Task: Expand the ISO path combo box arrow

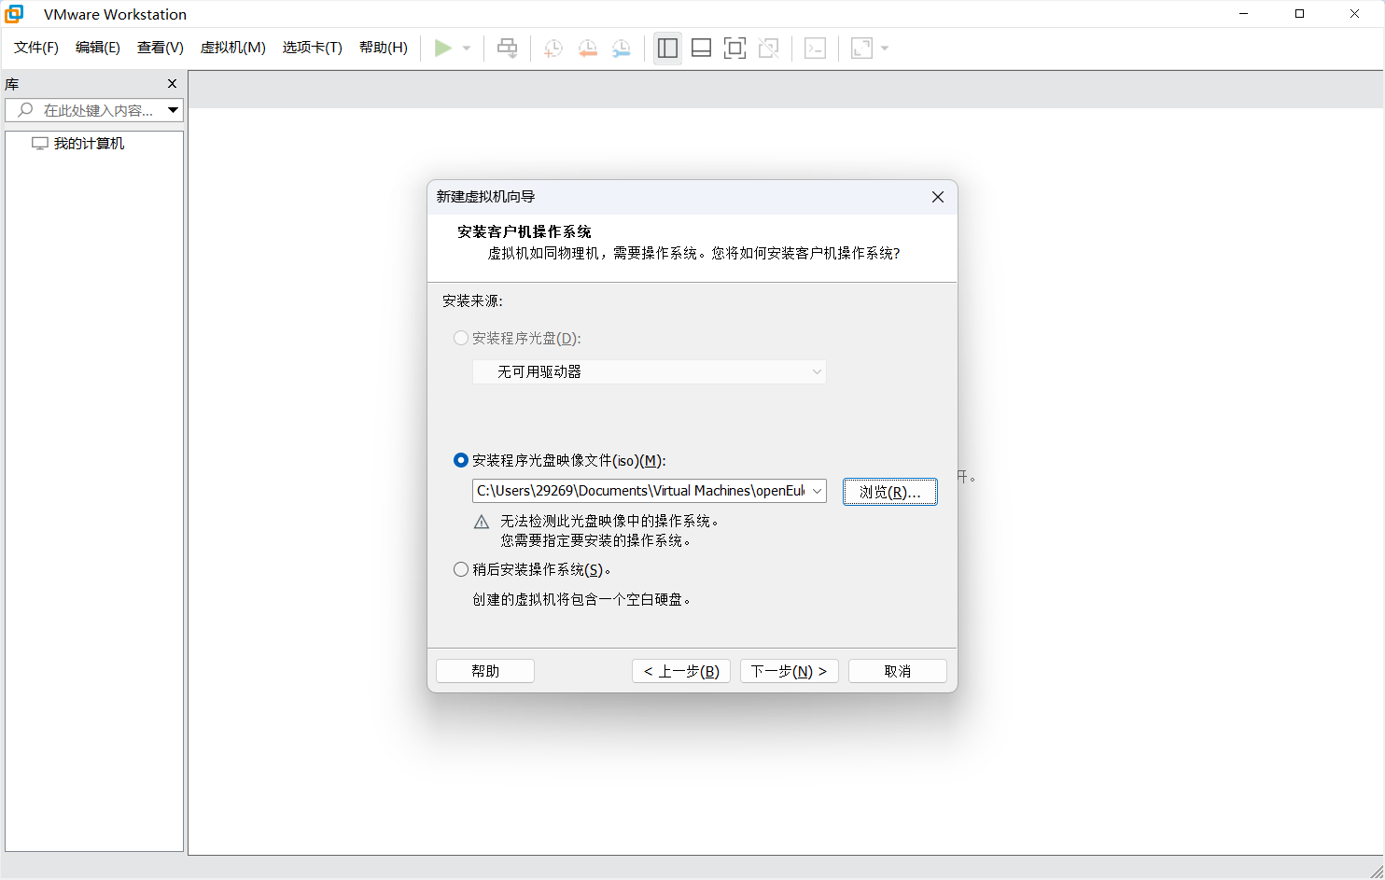Action: 817,491
